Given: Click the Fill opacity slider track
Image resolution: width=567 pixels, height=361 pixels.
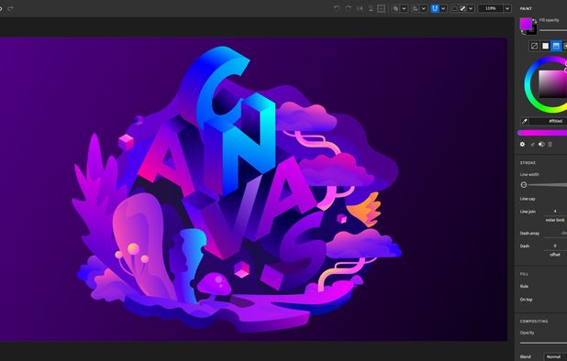Looking at the screenshot, I should (553, 30).
